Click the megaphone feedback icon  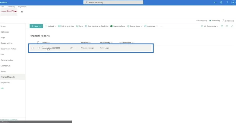215,2
